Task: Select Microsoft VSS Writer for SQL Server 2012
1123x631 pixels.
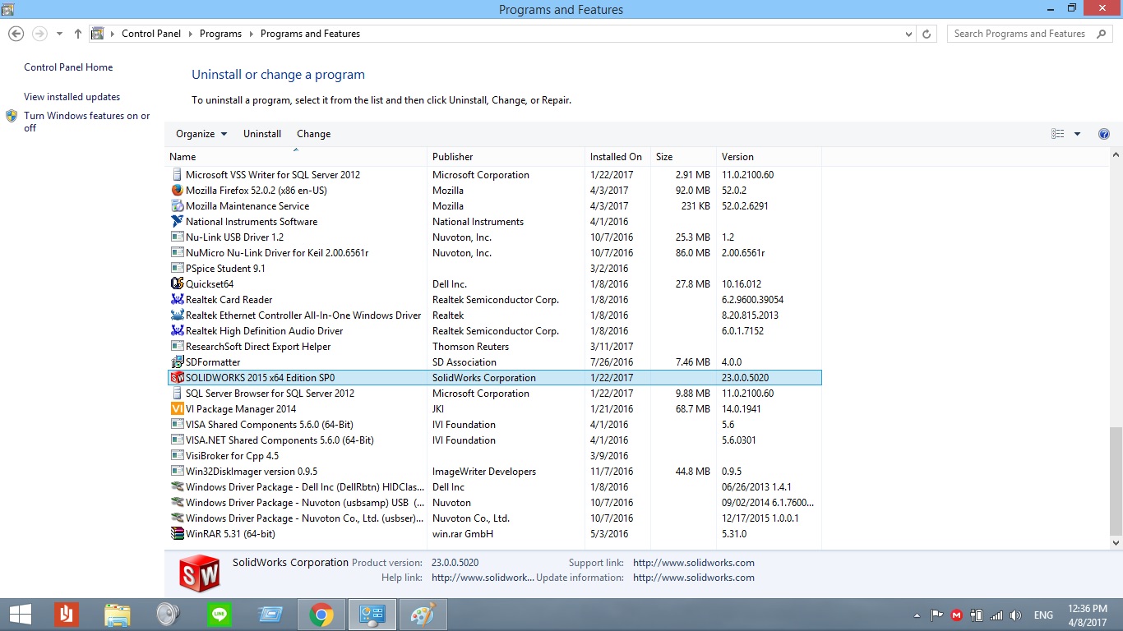Action: click(x=493, y=175)
